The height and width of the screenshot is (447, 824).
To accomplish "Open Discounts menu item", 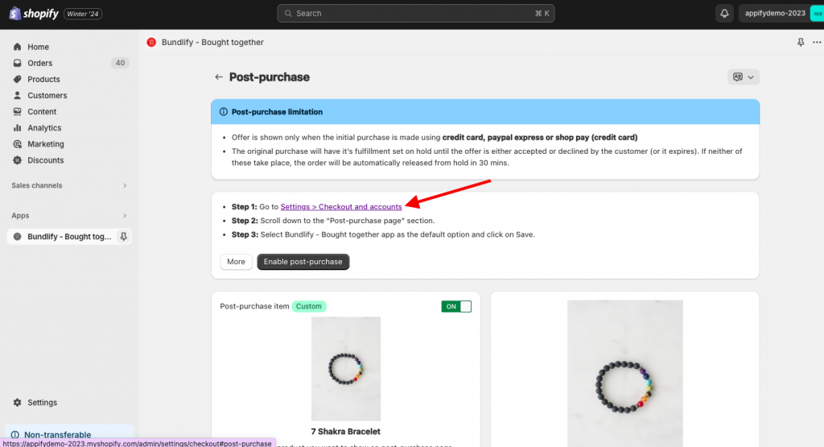I will tap(45, 160).
